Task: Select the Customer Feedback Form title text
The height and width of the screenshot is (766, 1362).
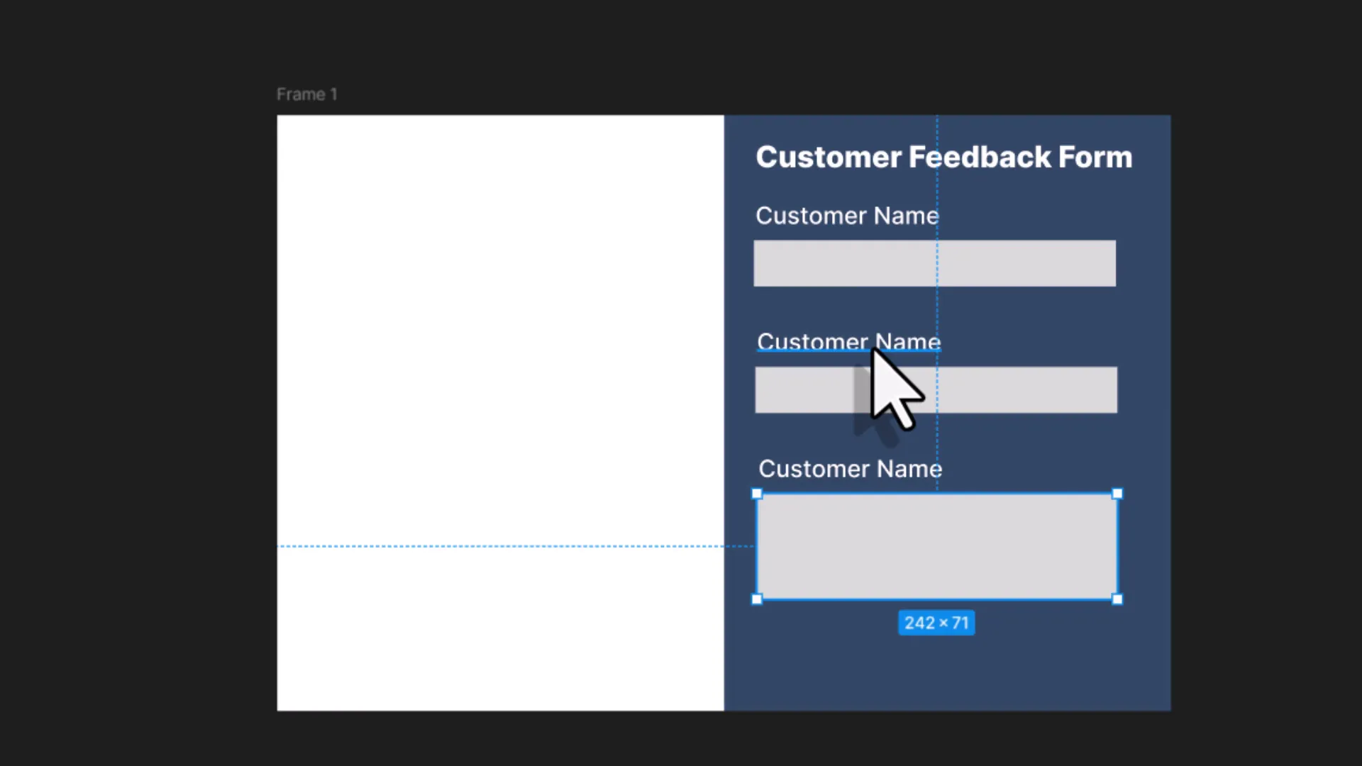Action: tap(943, 157)
